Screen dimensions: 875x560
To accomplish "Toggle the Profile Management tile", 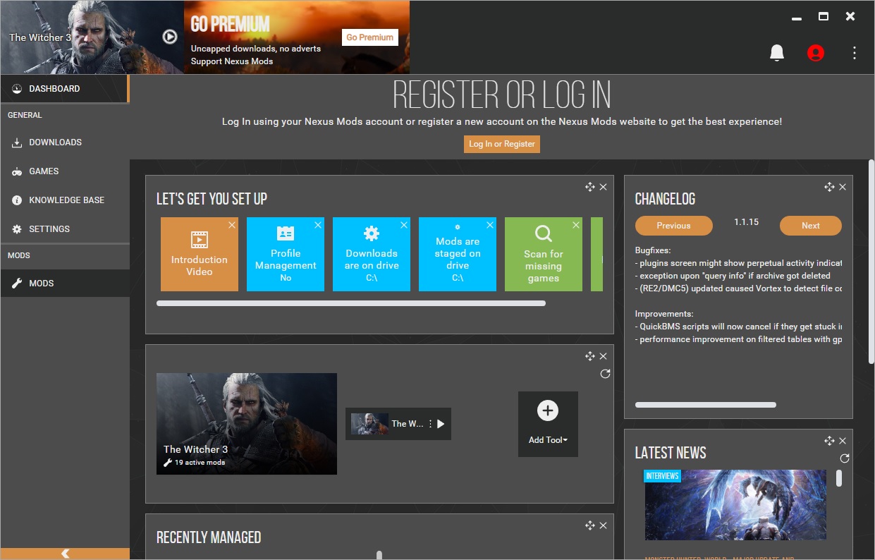I will [286, 254].
